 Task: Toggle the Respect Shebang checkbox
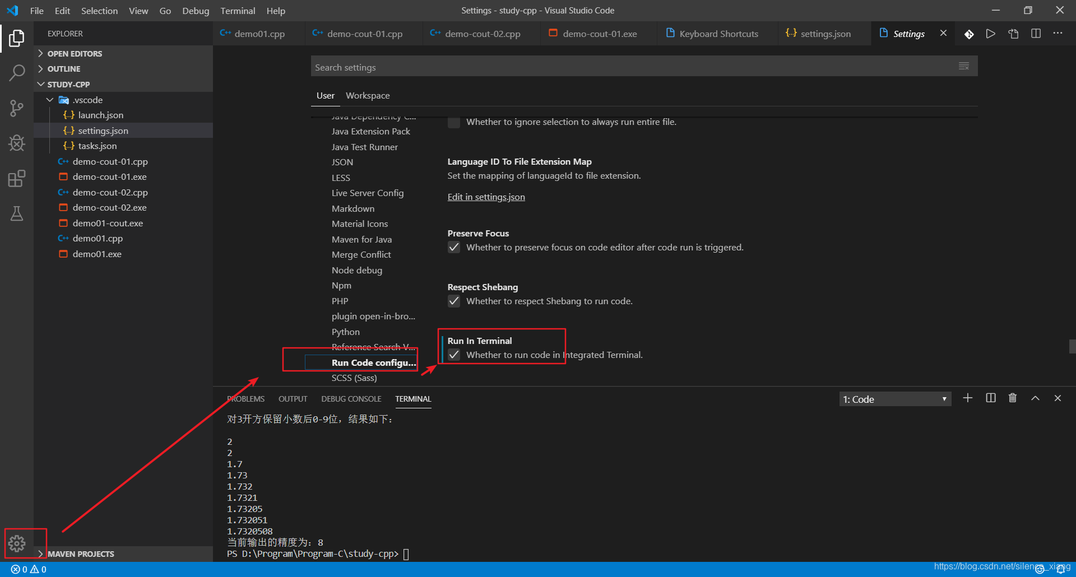coord(454,301)
